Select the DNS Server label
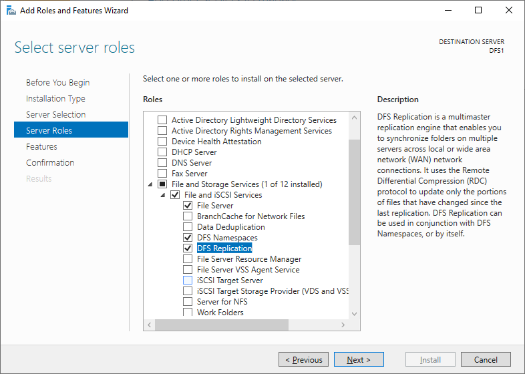 tap(192, 163)
